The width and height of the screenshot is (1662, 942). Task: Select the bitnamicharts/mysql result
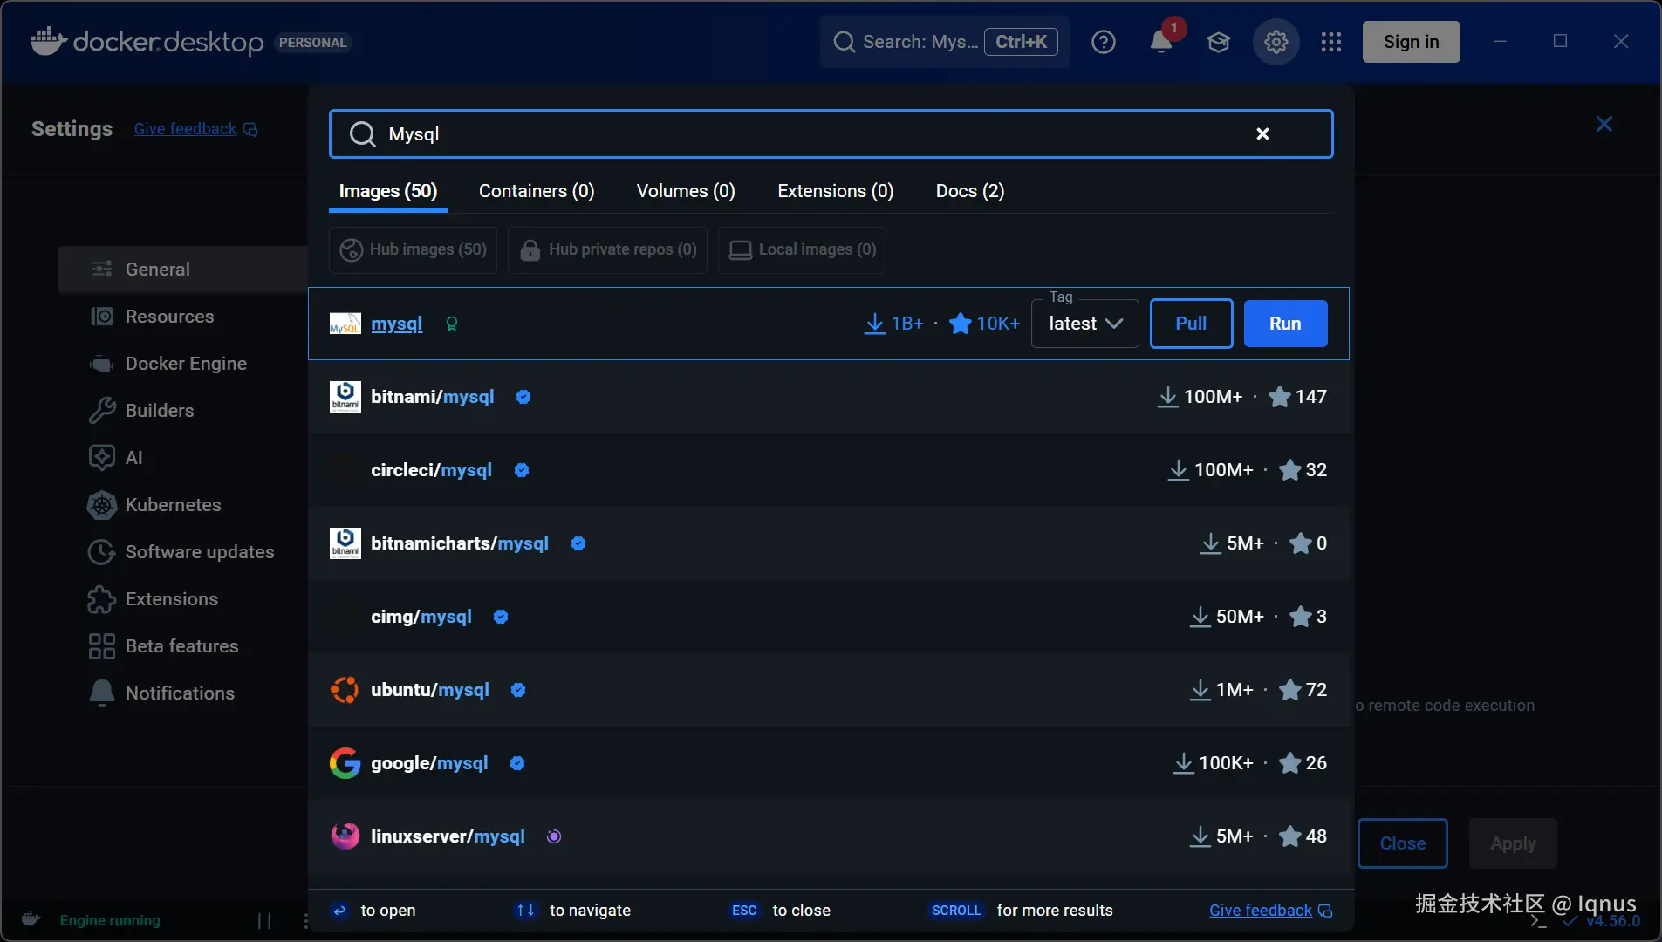[829, 543]
